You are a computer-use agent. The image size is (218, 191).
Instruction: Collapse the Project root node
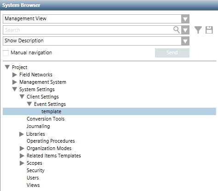(x=7, y=67)
